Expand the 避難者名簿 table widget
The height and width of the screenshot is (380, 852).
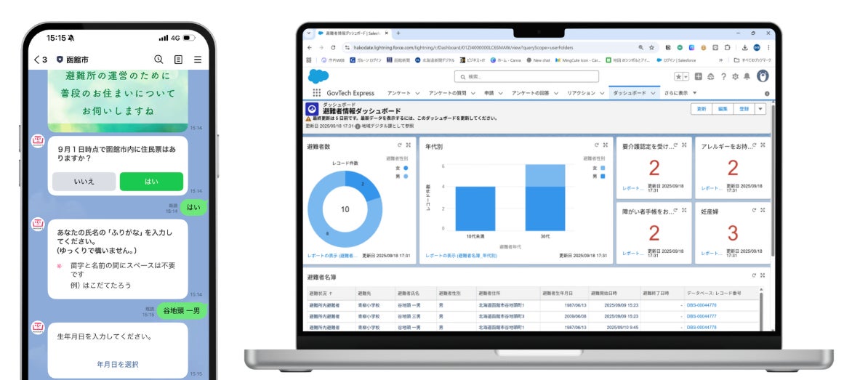point(763,275)
